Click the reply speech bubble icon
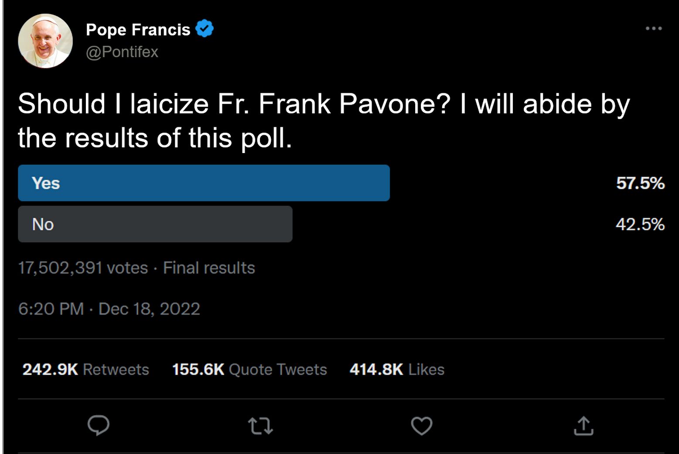 (98, 425)
